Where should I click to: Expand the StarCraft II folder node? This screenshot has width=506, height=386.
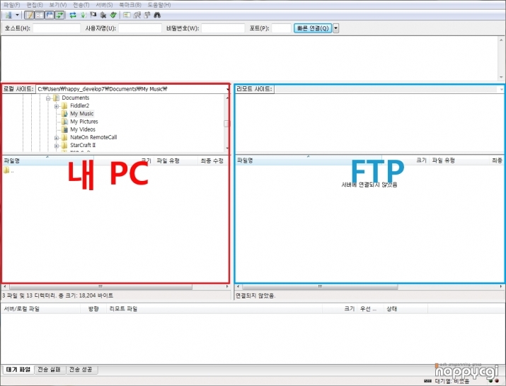[57, 146]
